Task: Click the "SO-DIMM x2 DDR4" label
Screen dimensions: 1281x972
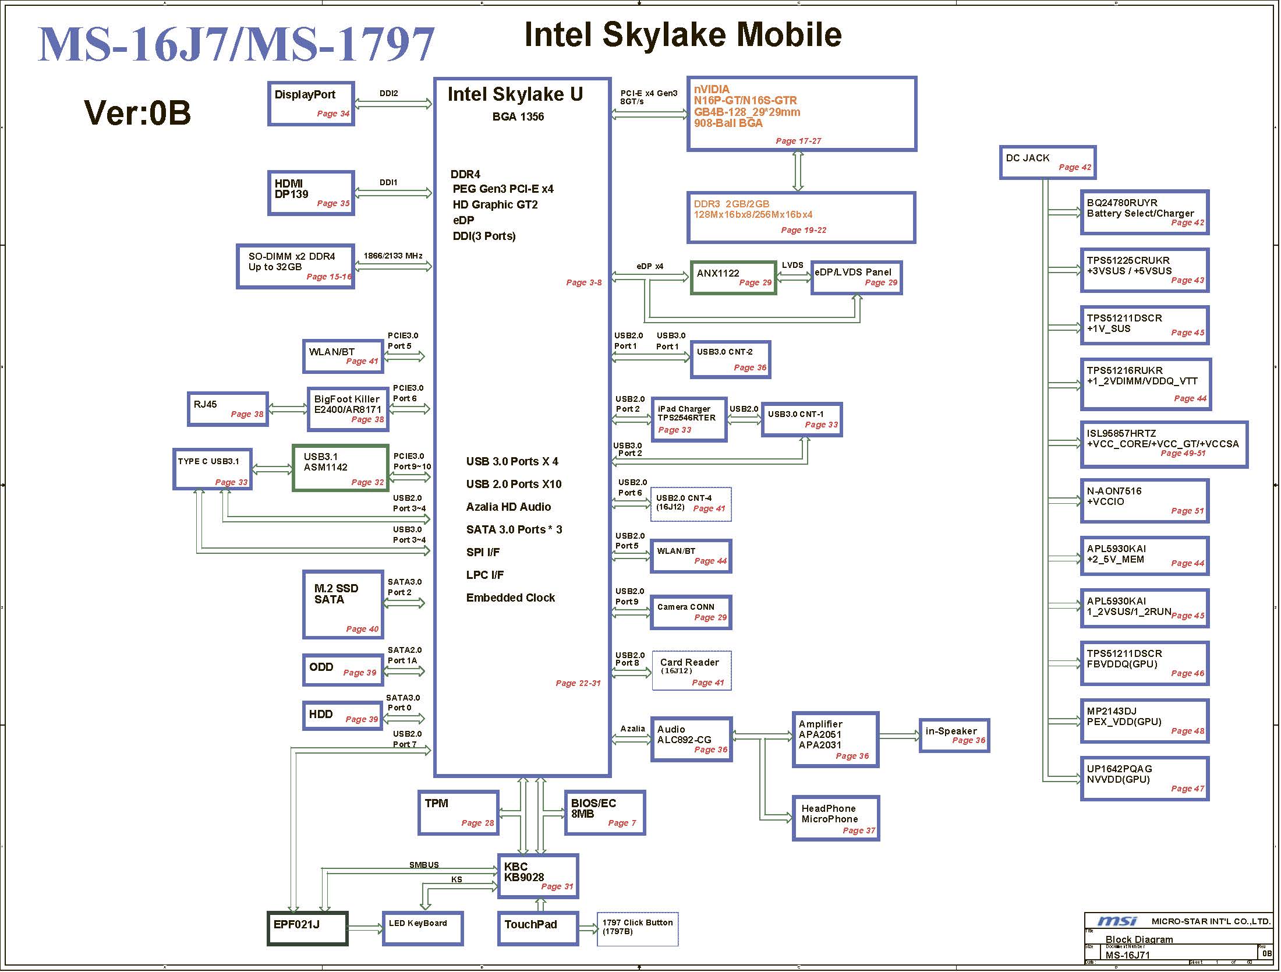Action: click(292, 256)
